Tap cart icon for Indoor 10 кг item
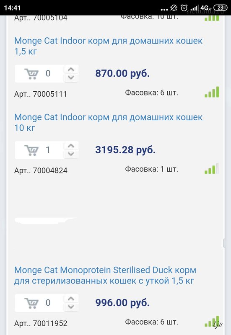The image size is (231, 335). point(31,150)
